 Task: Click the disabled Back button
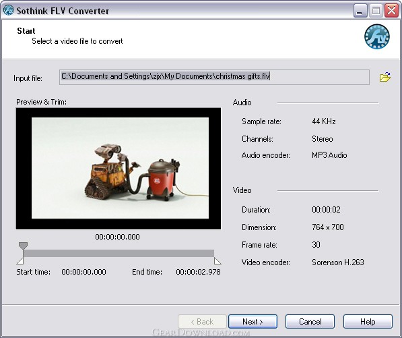click(202, 322)
